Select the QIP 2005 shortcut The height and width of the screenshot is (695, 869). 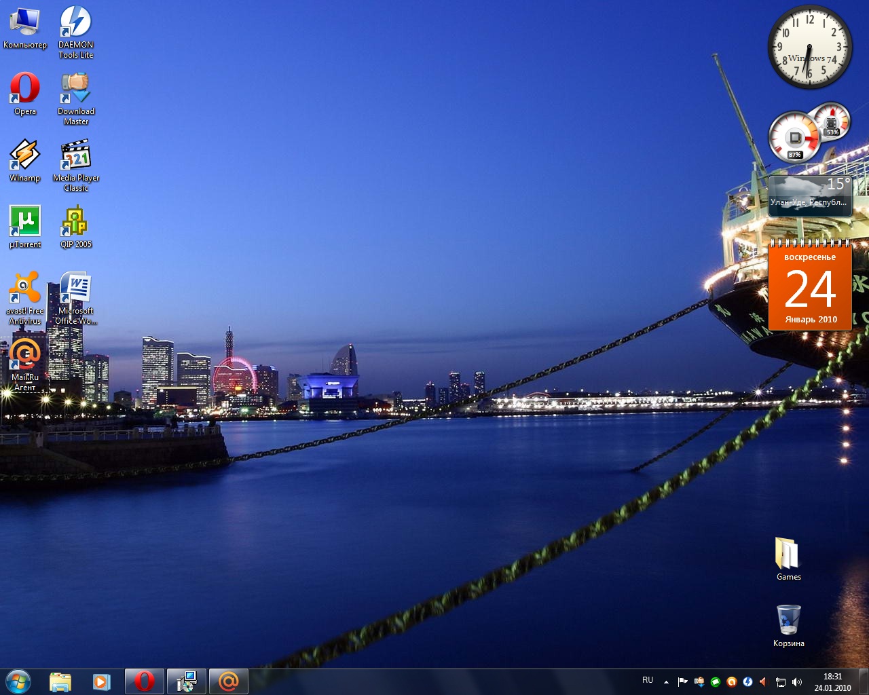pyautogui.click(x=75, y=221)
